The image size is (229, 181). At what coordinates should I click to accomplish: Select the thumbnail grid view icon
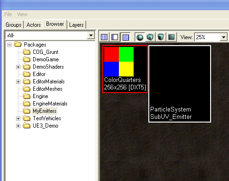(126, 37)
